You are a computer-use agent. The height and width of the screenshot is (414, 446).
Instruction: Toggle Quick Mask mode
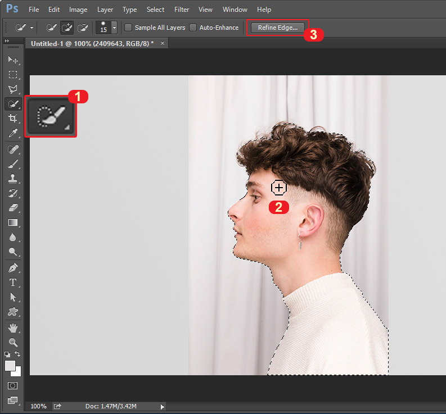pos(12,385)
